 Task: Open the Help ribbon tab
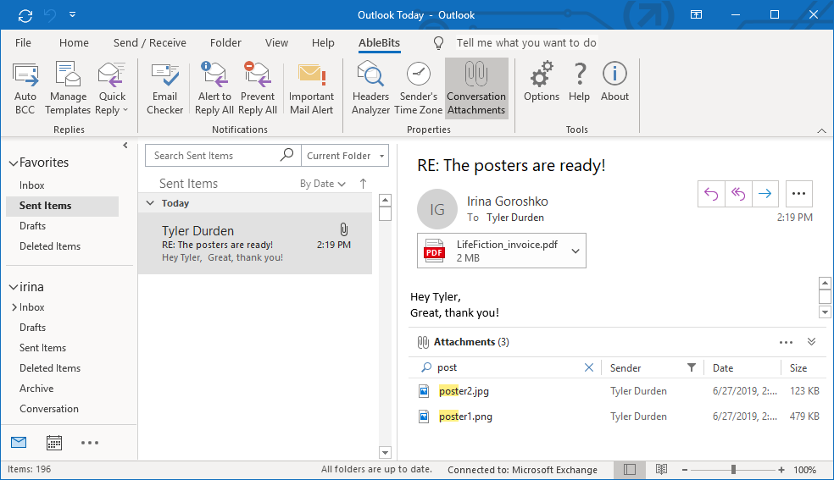tap(323, 42)
